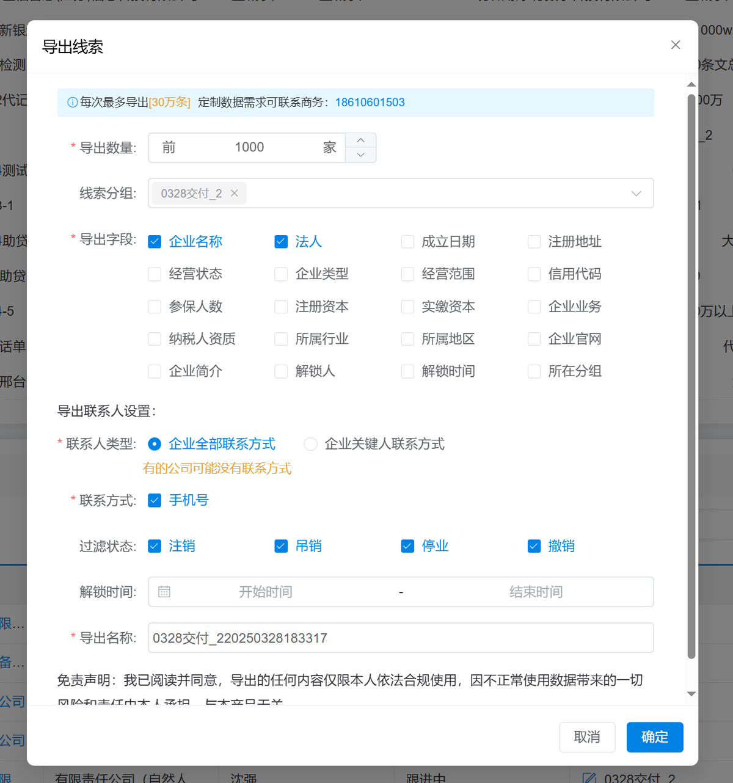This screenshot has height=783, width=733.
Task: Check the 实缴资本 option
Action: (407, 307)
